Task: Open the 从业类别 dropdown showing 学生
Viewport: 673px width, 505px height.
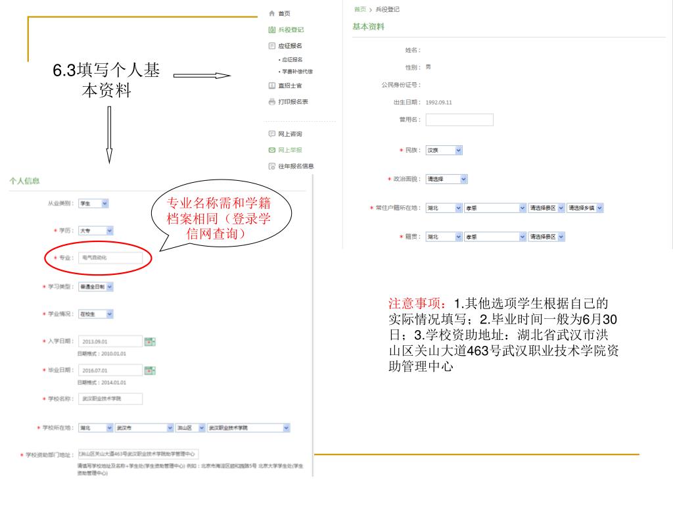Action: 93,204
